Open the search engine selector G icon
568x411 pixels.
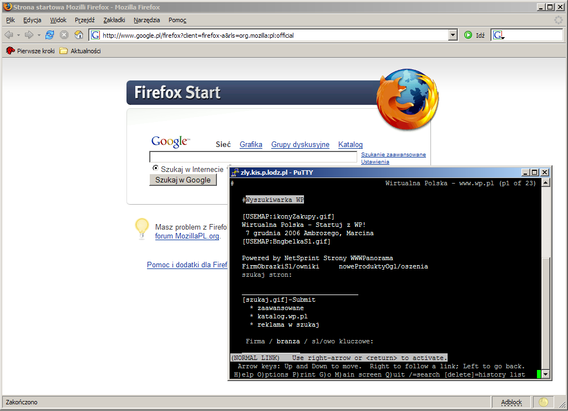tap(499, 35)
